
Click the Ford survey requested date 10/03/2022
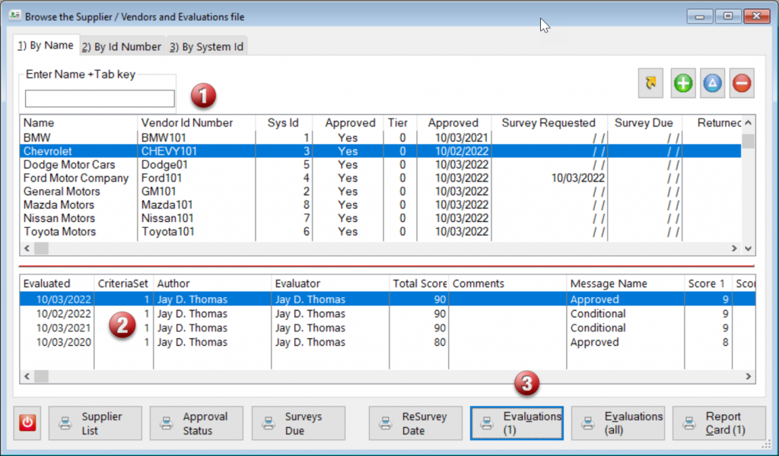point(578,178)
